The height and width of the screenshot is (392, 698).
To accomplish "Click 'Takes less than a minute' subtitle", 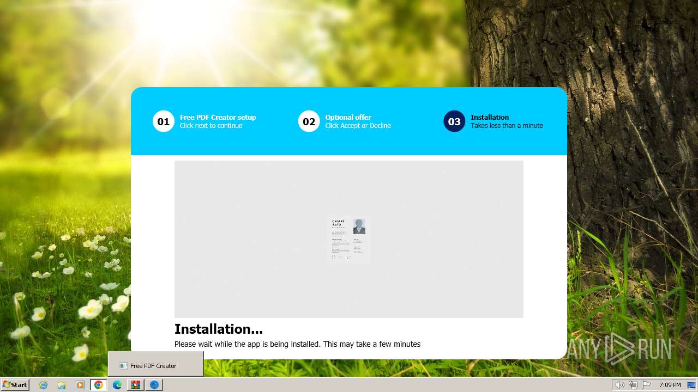I will [507, 126].
